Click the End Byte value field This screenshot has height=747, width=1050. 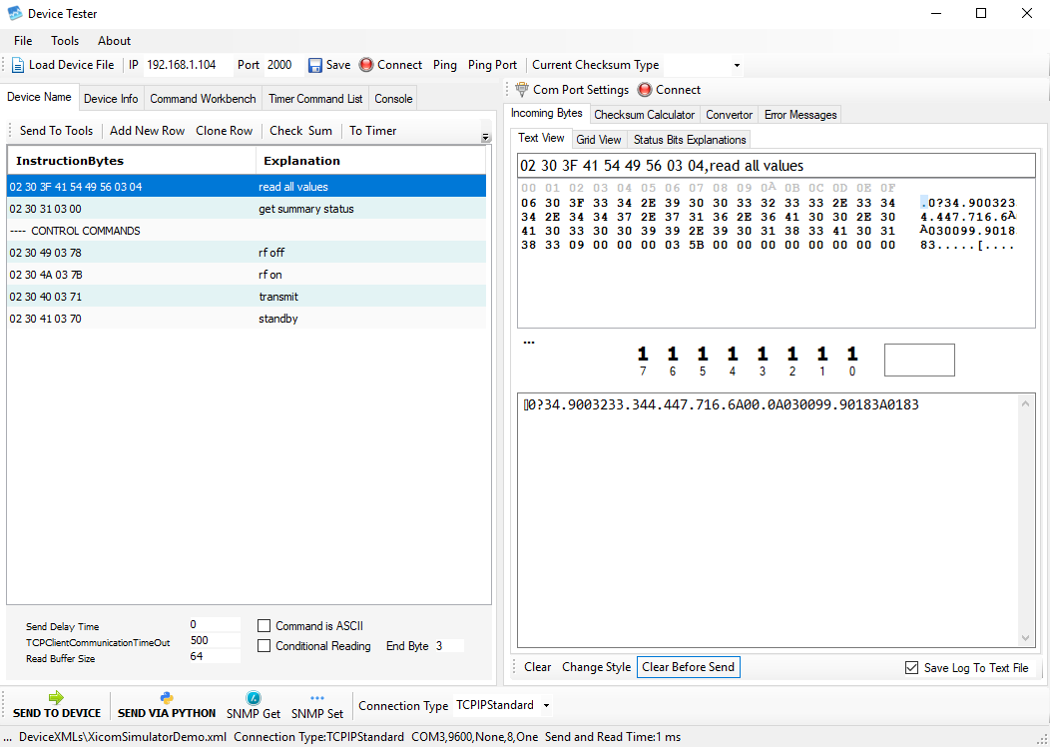point(449,646)
